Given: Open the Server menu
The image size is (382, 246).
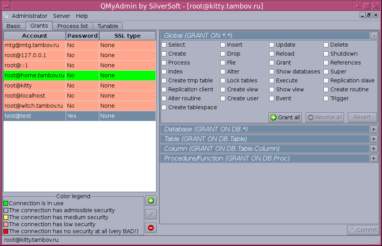Looking at the screenshot, I should point(62,16).
